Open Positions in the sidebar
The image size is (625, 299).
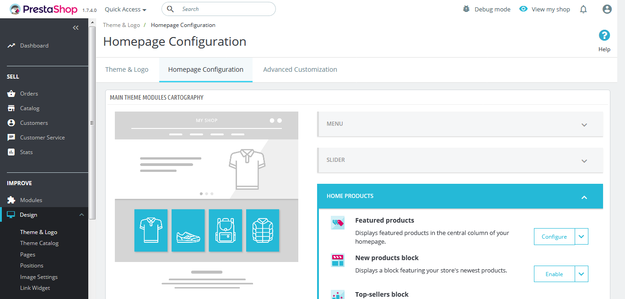point(32,266)
